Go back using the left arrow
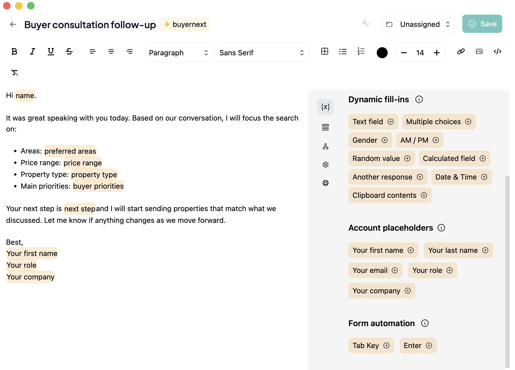Viewport: 515px width, 370px height. click(13, 24)
